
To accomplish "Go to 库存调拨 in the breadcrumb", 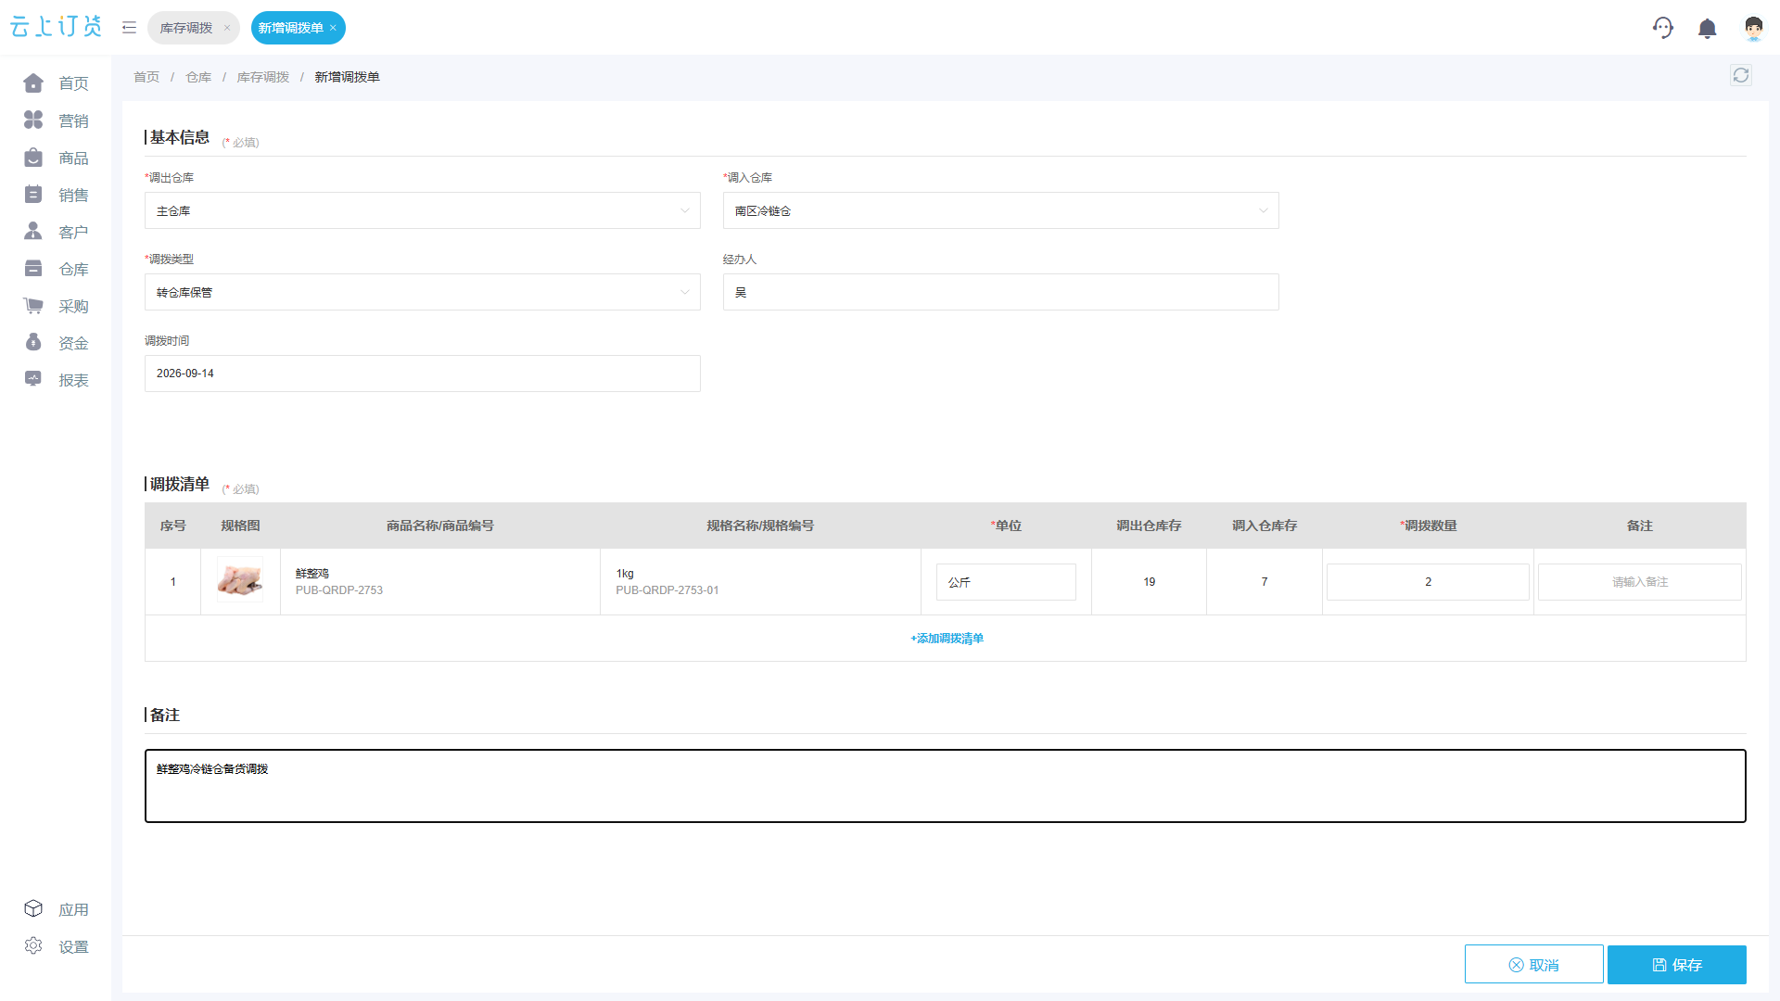I will pos(263,77).
